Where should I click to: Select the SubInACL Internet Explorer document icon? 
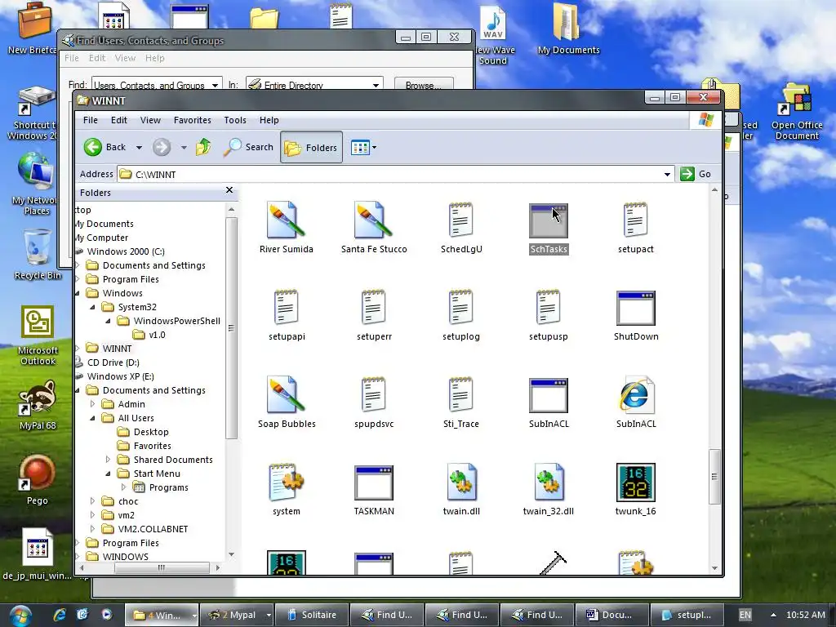[635, 395]
